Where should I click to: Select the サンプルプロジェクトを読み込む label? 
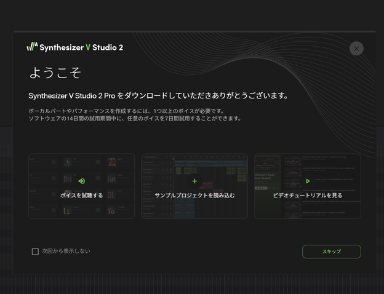pyautogui.click(x=194, y=196)
